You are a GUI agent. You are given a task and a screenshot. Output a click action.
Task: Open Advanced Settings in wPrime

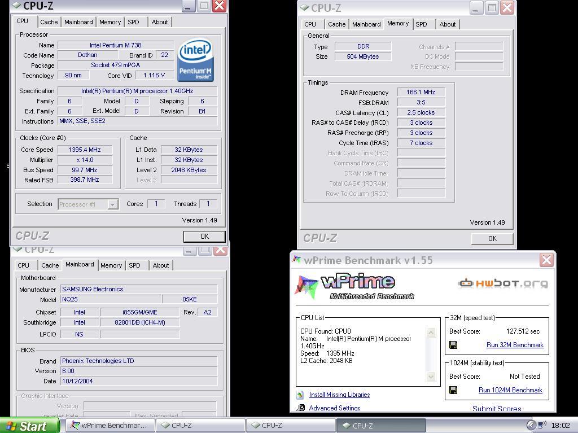[335, 408]
